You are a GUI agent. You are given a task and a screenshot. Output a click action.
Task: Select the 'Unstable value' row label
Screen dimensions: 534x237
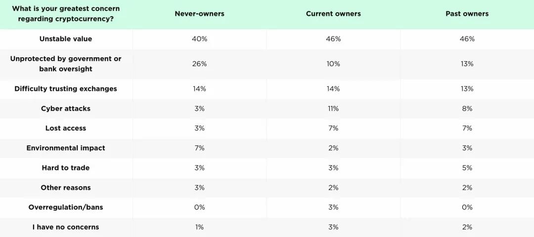(x=66, y=39)
